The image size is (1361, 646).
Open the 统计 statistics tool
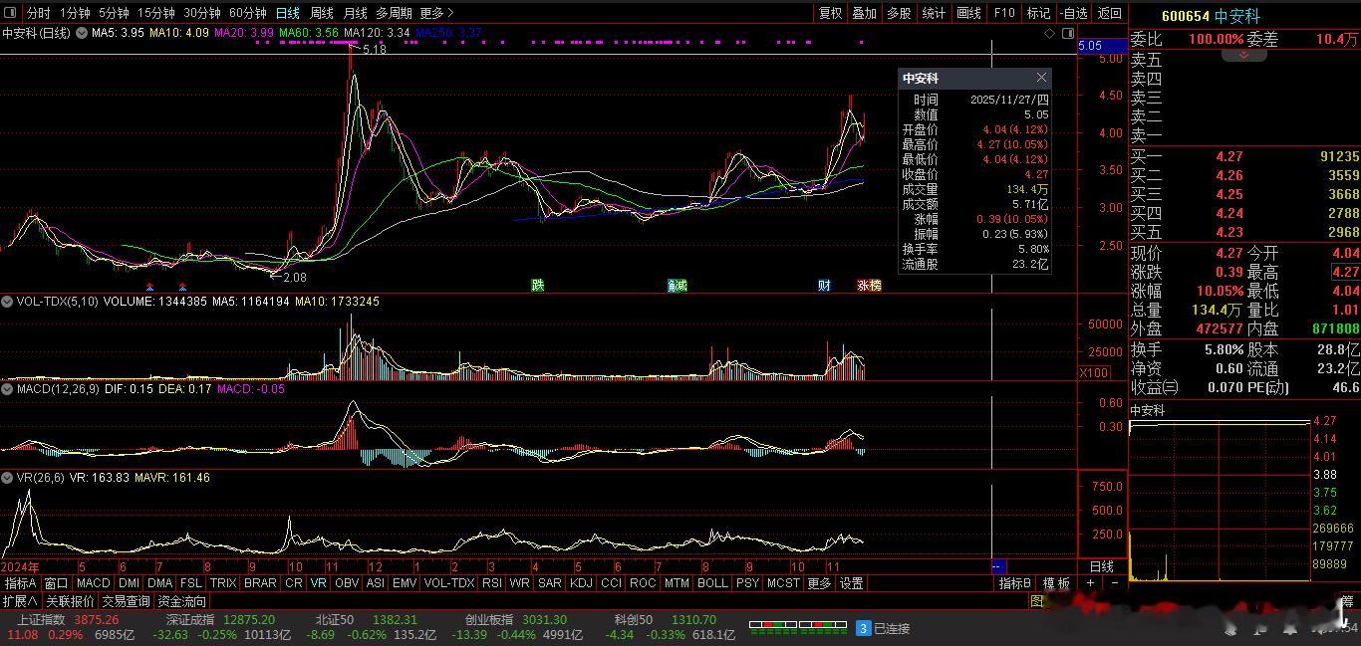point(934,13)
